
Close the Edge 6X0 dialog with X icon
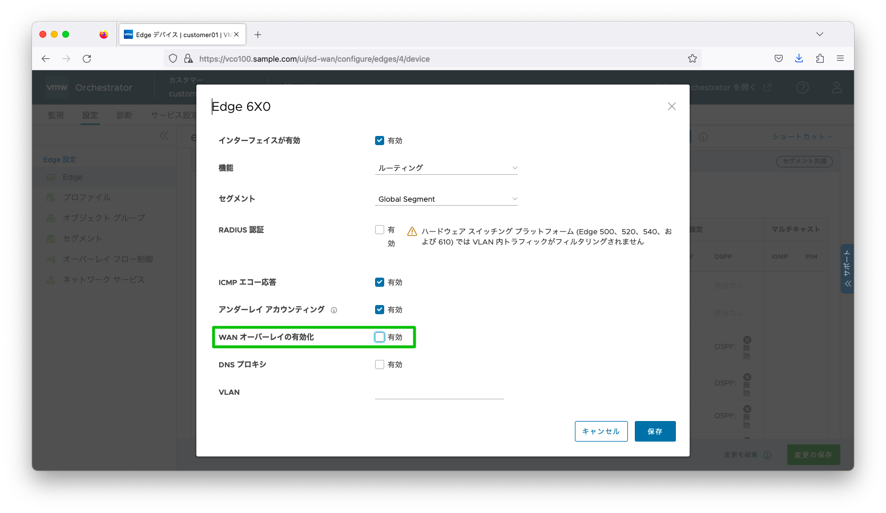(671, 106)
